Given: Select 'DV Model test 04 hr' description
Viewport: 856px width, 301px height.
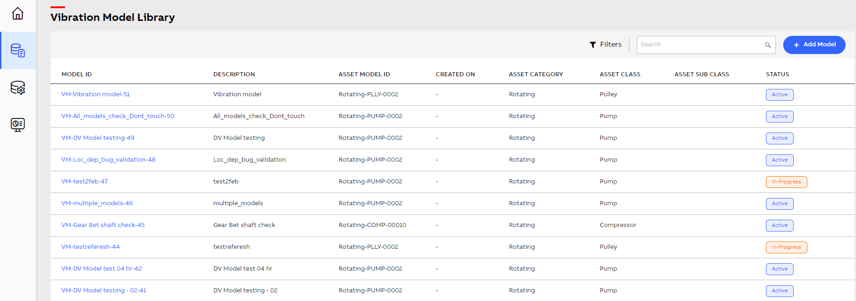Looking at the screenshot, I should (243, 269).
